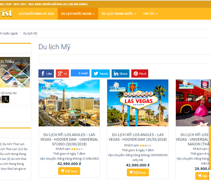Open tour thai lan gia re tag
Screen dimensions: 211x181
pyautogui.click(x=13, y=169)
